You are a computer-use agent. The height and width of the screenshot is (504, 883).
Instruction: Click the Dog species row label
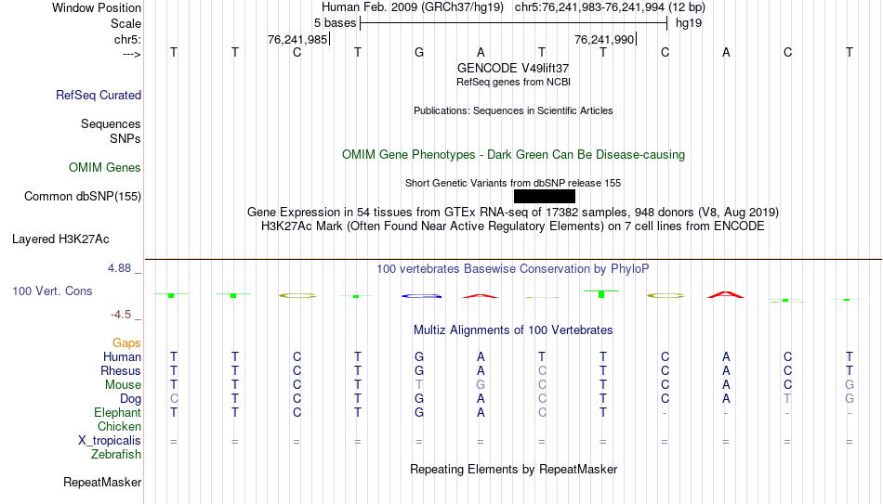[131, 399]
